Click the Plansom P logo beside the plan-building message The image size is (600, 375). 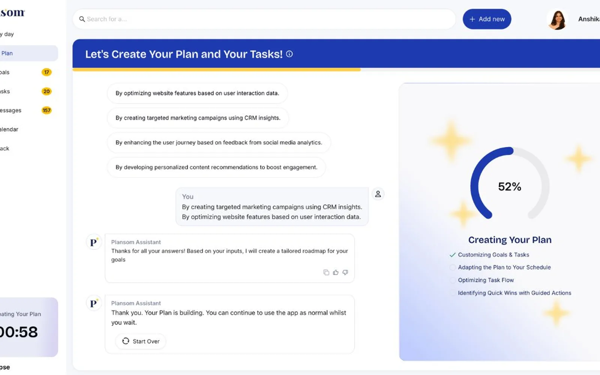tap(93, 303)
